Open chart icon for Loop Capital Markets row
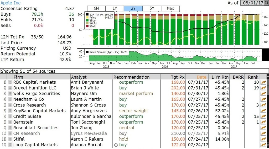 pyautogui.click(x=263, y=145)
